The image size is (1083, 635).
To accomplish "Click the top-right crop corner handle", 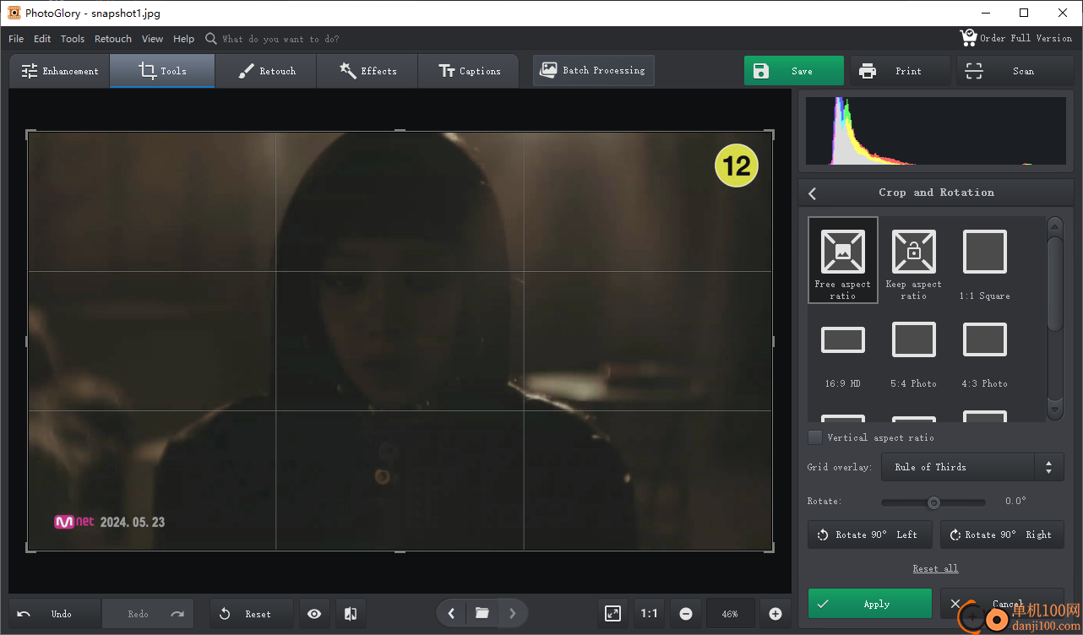I will tap(770, 133).
